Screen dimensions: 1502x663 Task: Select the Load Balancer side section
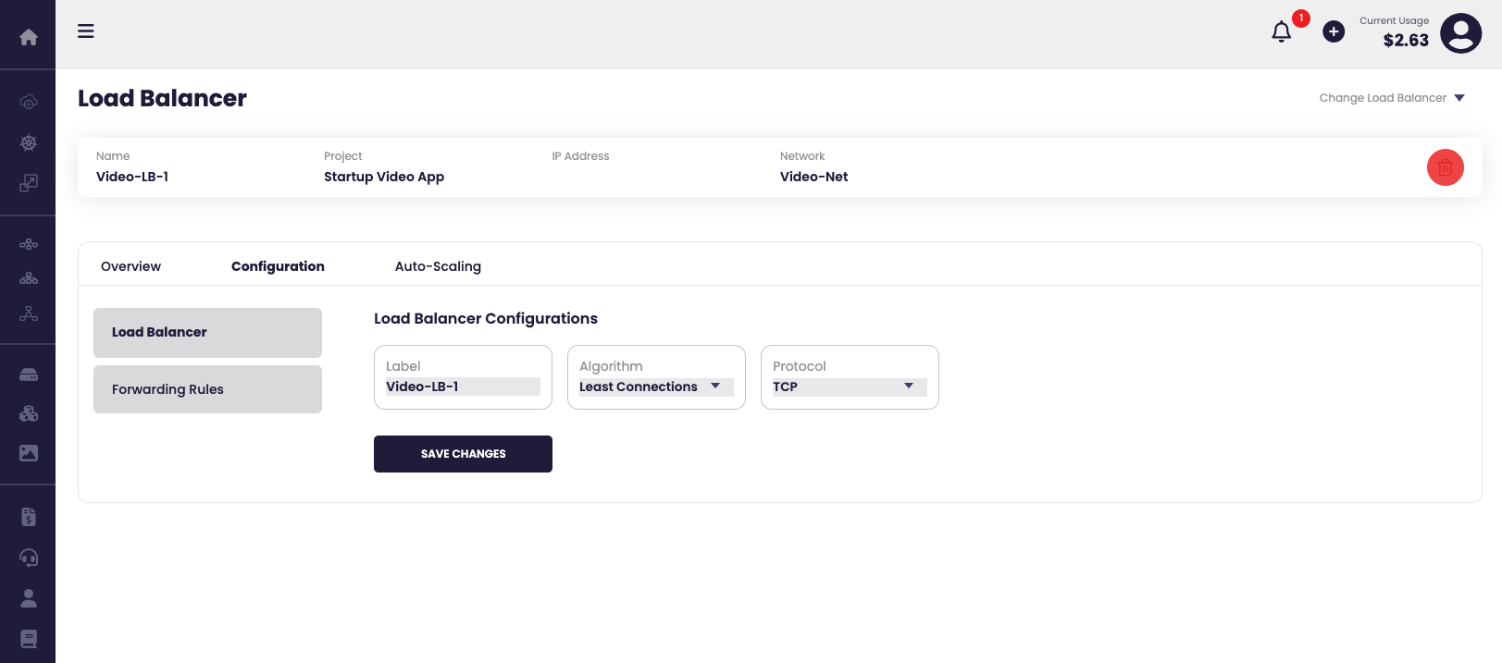click(x=207, y=332)
